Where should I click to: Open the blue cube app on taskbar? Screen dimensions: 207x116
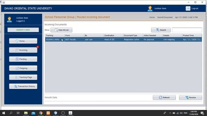[x=56, y=113]
